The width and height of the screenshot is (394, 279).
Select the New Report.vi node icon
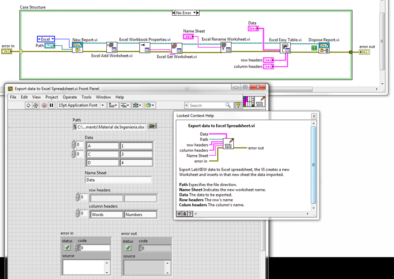click(x=77, y=47)
